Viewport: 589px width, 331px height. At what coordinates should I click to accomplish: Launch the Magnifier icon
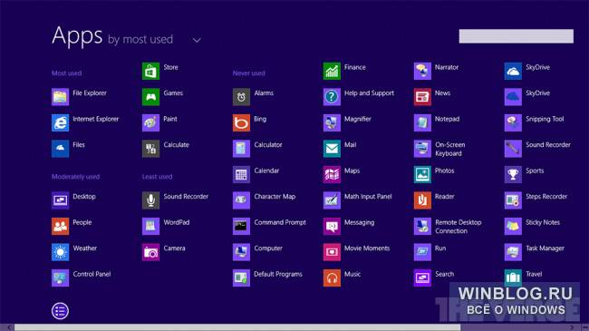point(332,122)
